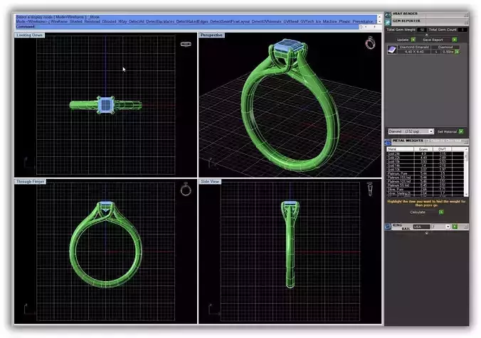Collapse the VRay Render panel header
Screen dimensions: 481x338
click(x=466, y=15)
